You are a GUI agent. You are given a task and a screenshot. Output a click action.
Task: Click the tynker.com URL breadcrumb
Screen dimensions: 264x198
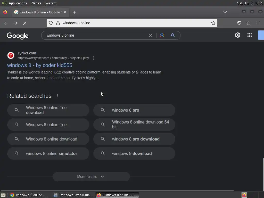tap(53, 58)
